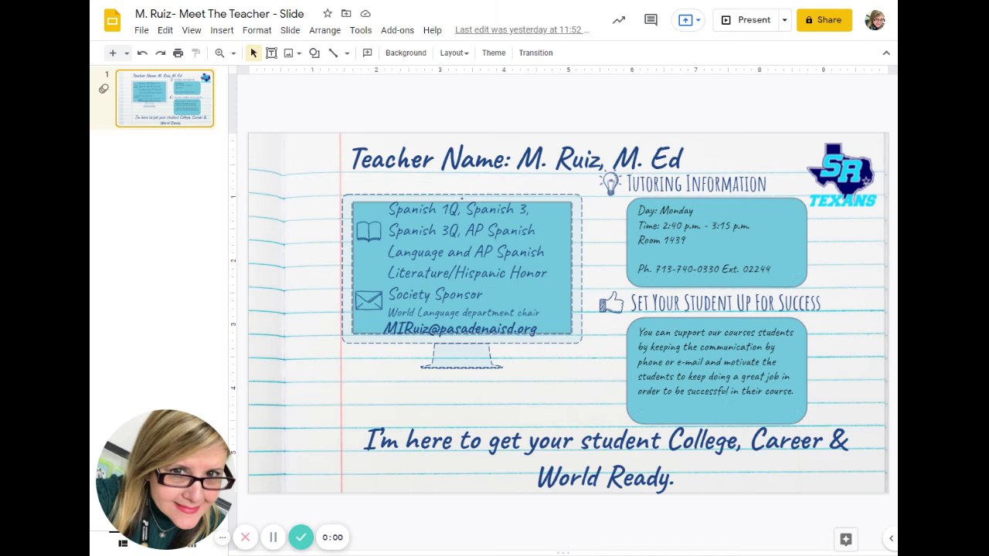
Task: Cancel the recording with the X button
Action: (245, 537)
